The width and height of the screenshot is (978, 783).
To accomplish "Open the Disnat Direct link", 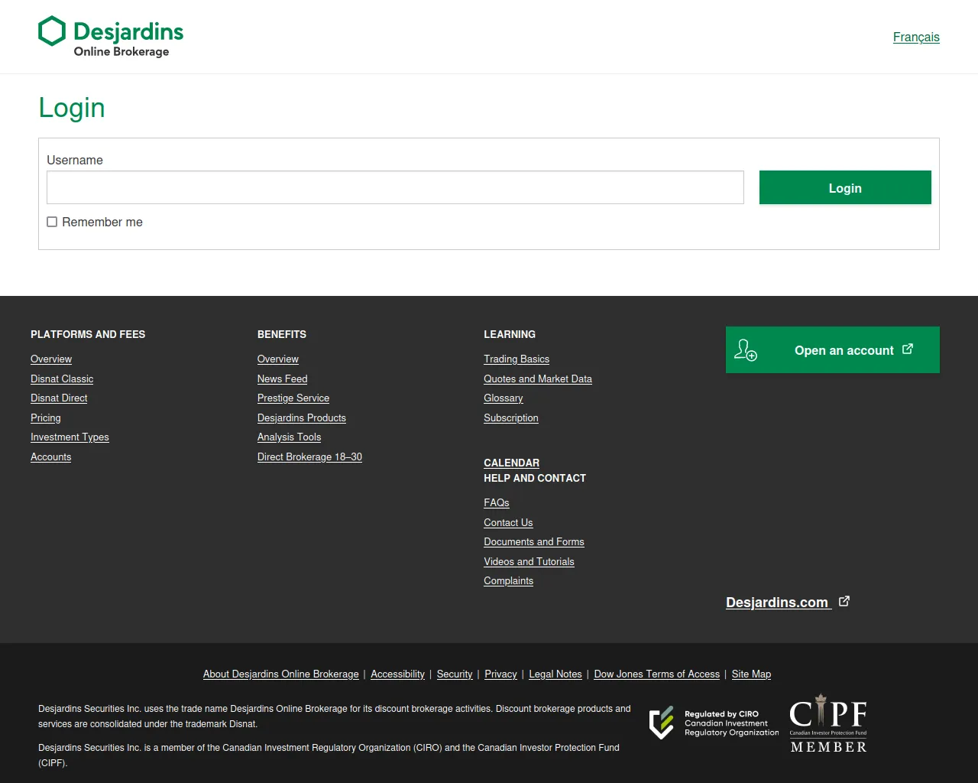I will click(x=59, y=398).
